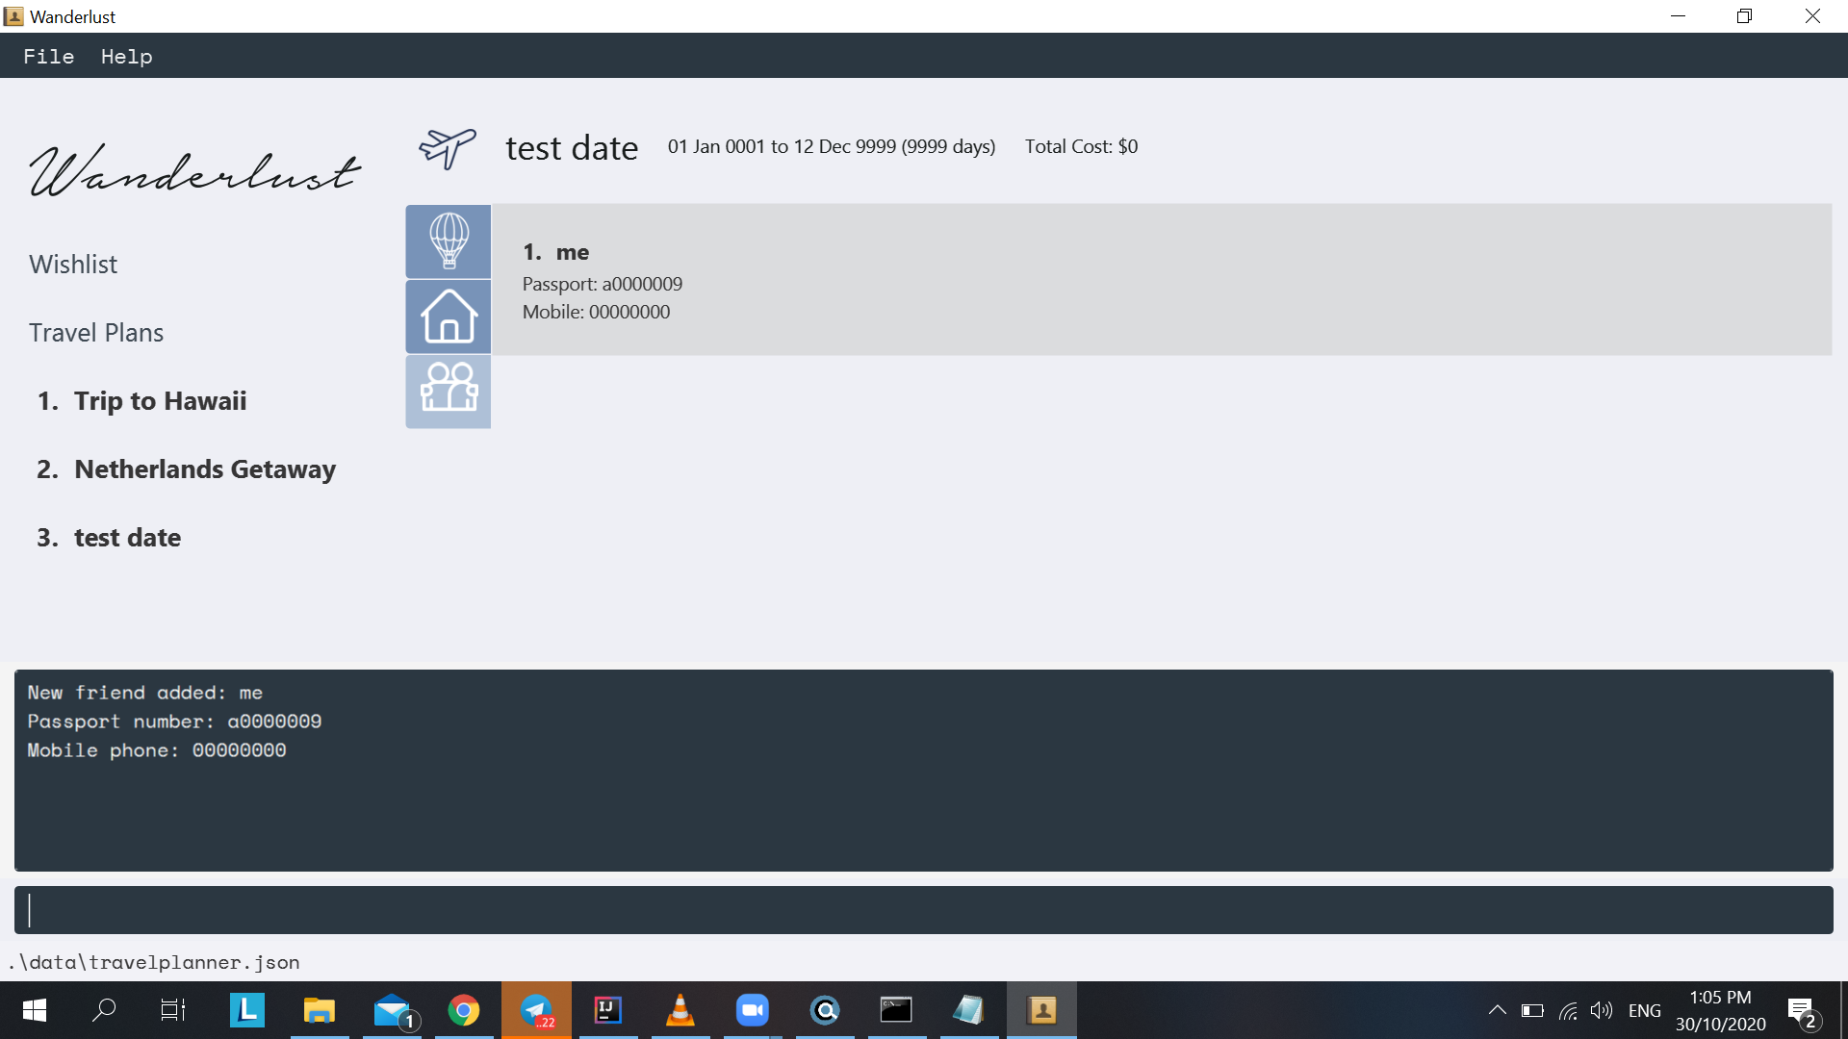Open the house accommodations tab
1848x1039 pixels.
(x=449, y=317)
